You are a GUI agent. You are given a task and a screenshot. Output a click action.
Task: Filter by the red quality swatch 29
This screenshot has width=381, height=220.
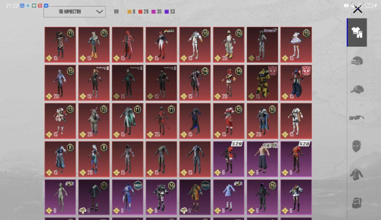(x=144, y=11)
